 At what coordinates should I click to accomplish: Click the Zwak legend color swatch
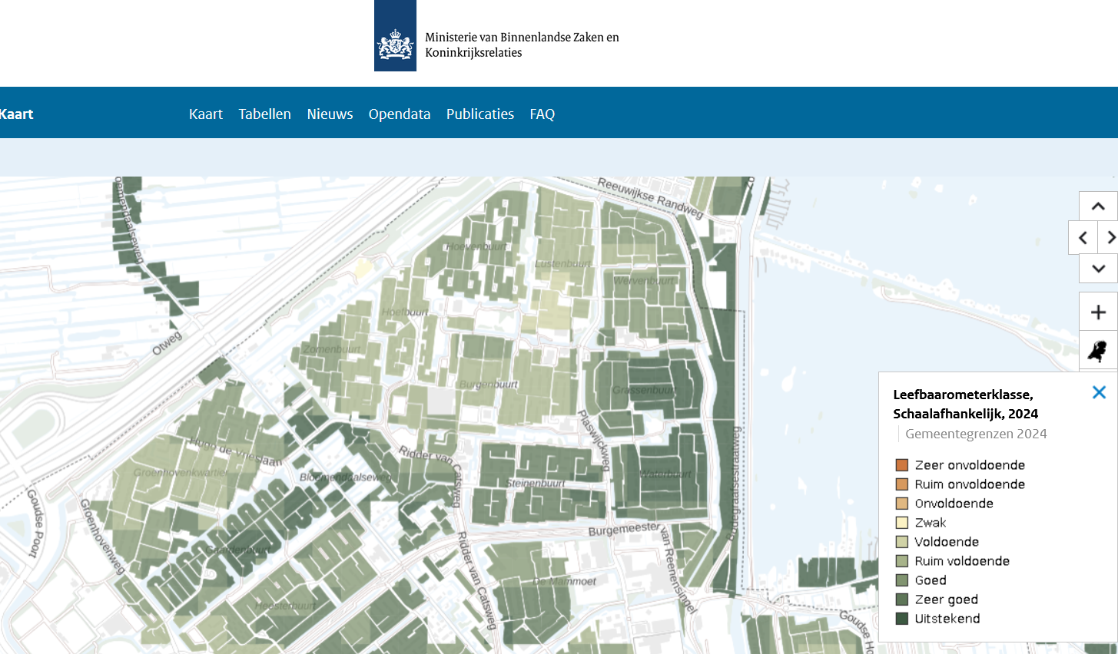click(902, 523)
